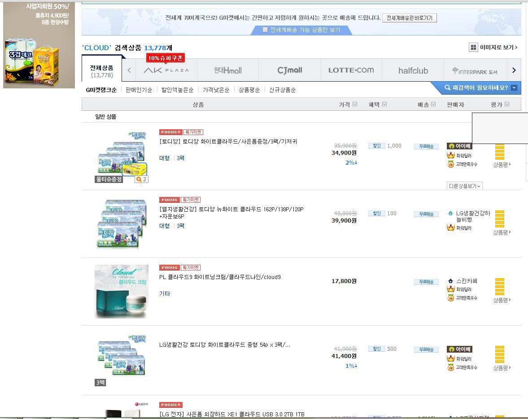The width and height of the screenshot is (528, 419).
Task: Open listing 토디앙 화이트클라우드/사은품증정/3팩/기저귀
Action: (228, 141)
